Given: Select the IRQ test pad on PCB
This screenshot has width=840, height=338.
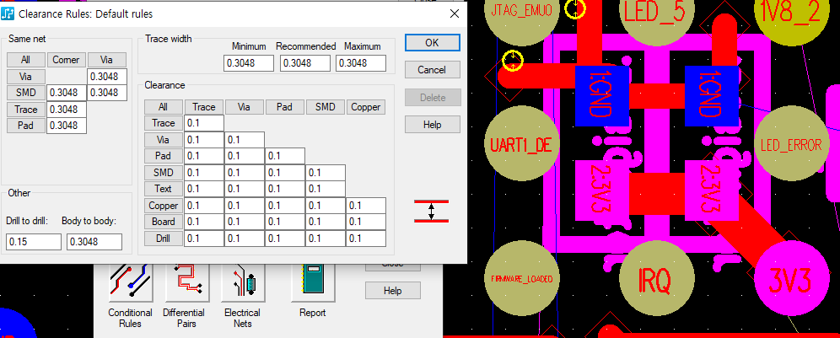Looking at the screenshot, I should point(654,278).
